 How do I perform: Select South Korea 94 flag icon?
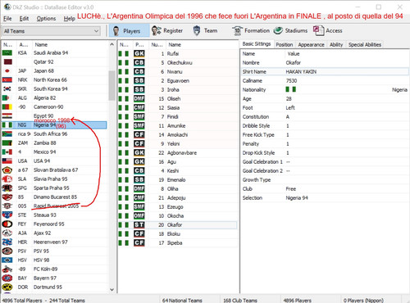click(x=7, y=88)
